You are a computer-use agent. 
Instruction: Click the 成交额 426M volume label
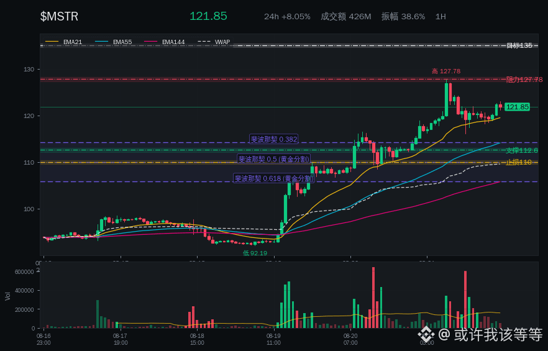[345, 16]
